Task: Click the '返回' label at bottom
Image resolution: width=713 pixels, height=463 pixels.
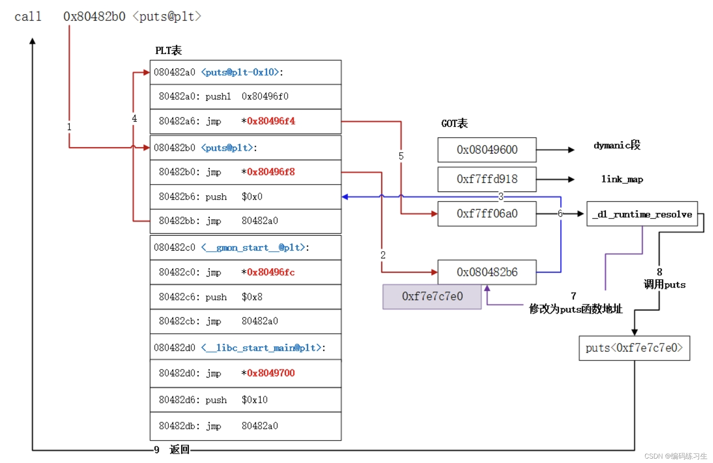Action: [x=180, y=449]
